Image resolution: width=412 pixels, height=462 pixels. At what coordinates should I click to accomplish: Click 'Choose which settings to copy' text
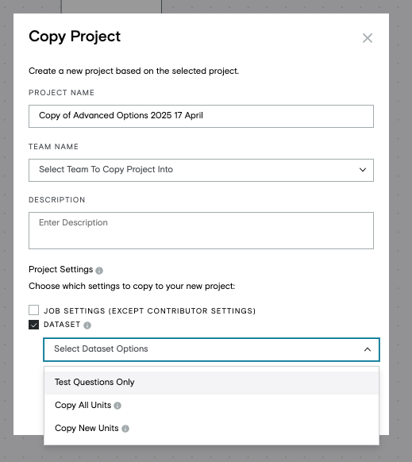pos(132,286)
